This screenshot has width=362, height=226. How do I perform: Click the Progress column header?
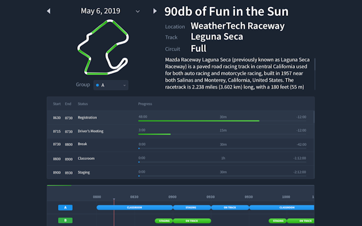pos(145,104)
